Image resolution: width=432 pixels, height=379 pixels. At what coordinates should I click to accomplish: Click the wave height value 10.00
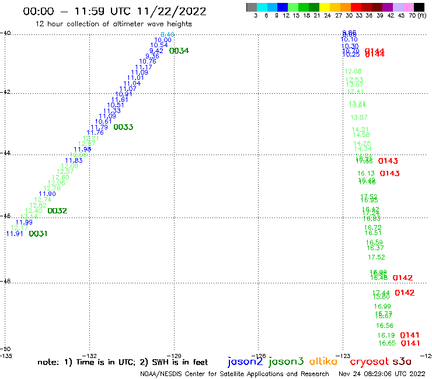pyautogui.click(x=163, y=40)
